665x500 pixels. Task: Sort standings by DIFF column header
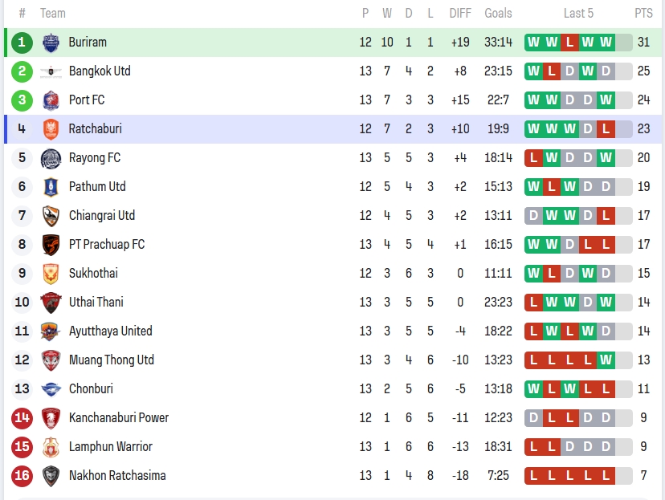pyautogui.click(x=460, y=13)
